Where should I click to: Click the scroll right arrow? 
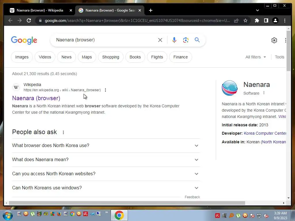(x=284, y=203)
